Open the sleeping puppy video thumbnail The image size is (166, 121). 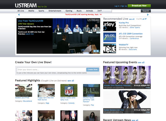[46, 90]
